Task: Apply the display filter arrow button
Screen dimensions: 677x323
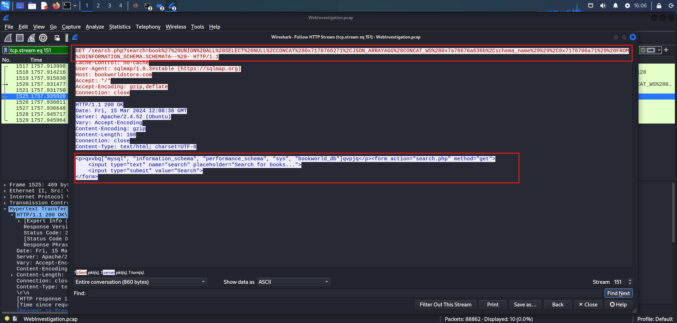Action: point(651,50)
